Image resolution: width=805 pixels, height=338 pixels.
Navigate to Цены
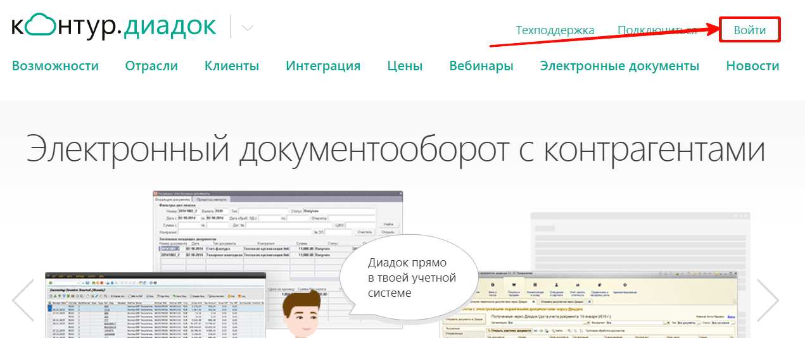(x=405, y=66)
